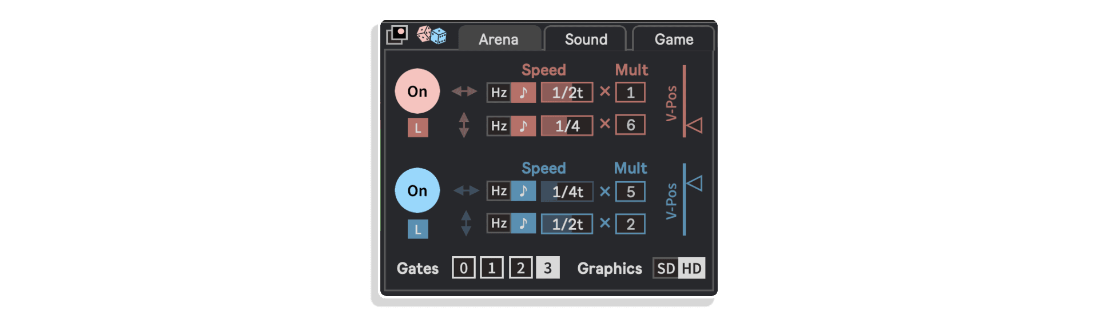Click the blue Mult field showing 2
This screenshot has width=1098, height=315.
(630, 224)
